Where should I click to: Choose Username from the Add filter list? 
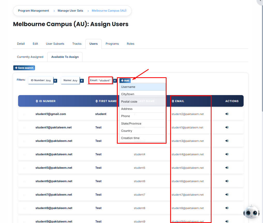[142, 87]
